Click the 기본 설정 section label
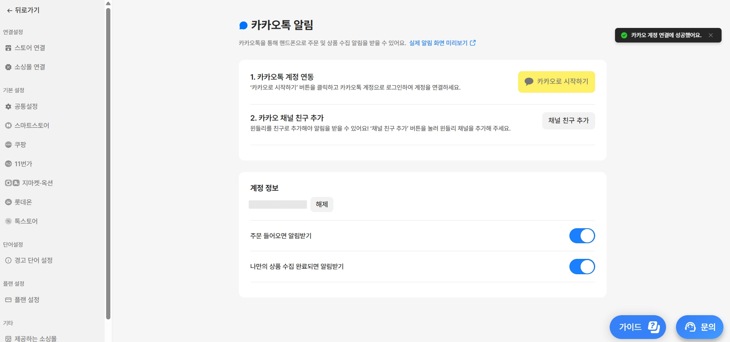 coord(14,90)
